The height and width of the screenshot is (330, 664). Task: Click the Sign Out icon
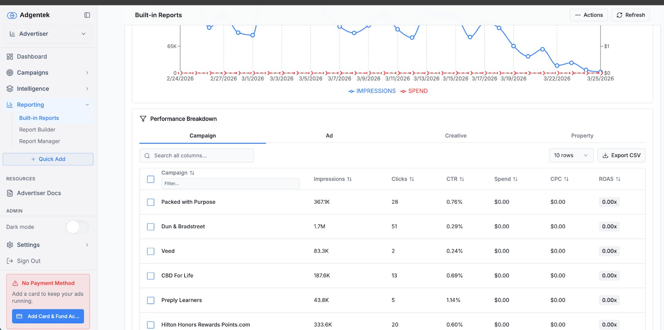coord(10,261)
